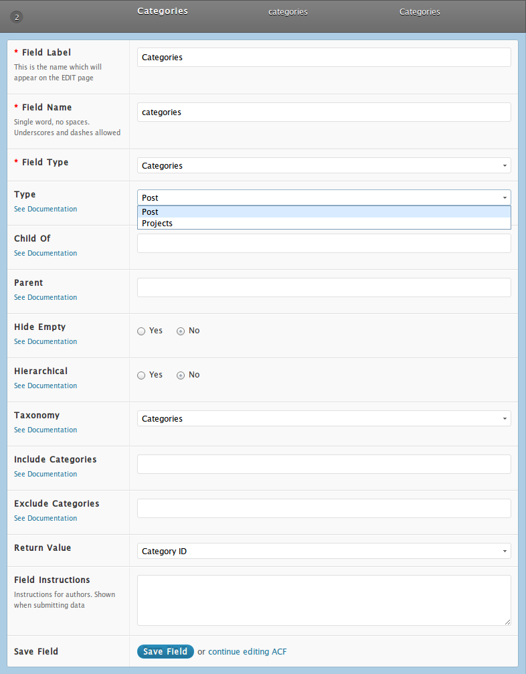Image resolution: width=526 pixels, height=674 pixels.
Task: Collapse the Type dropdown showing Post
Action: point(324,197)
